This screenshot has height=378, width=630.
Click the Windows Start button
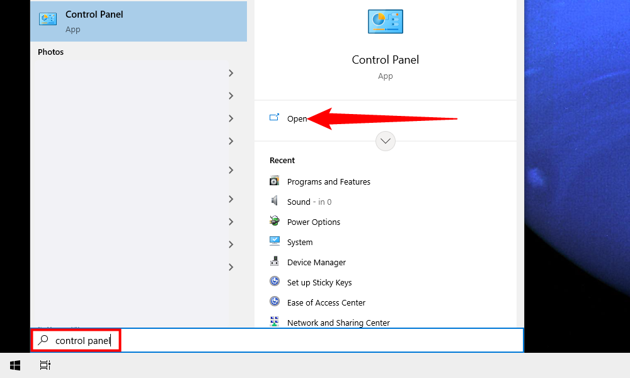(x=15, y=365)
